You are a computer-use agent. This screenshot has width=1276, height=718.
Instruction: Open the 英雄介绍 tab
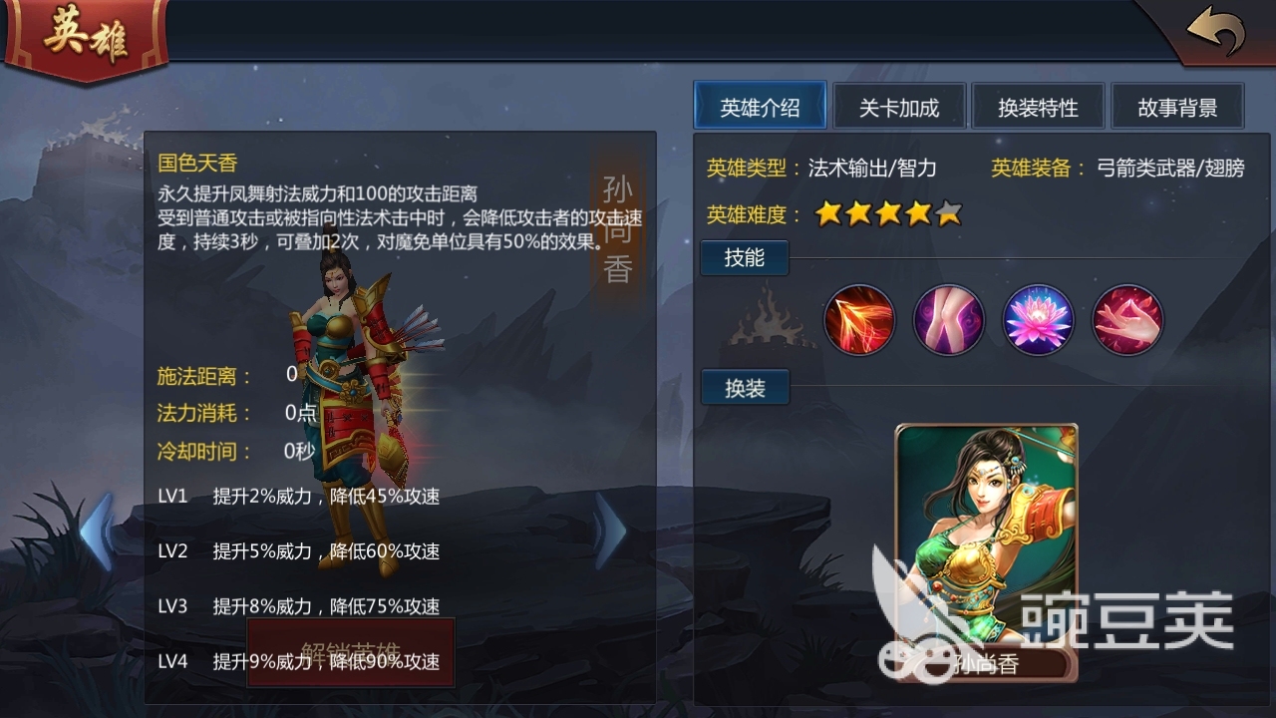click(761, 106)
